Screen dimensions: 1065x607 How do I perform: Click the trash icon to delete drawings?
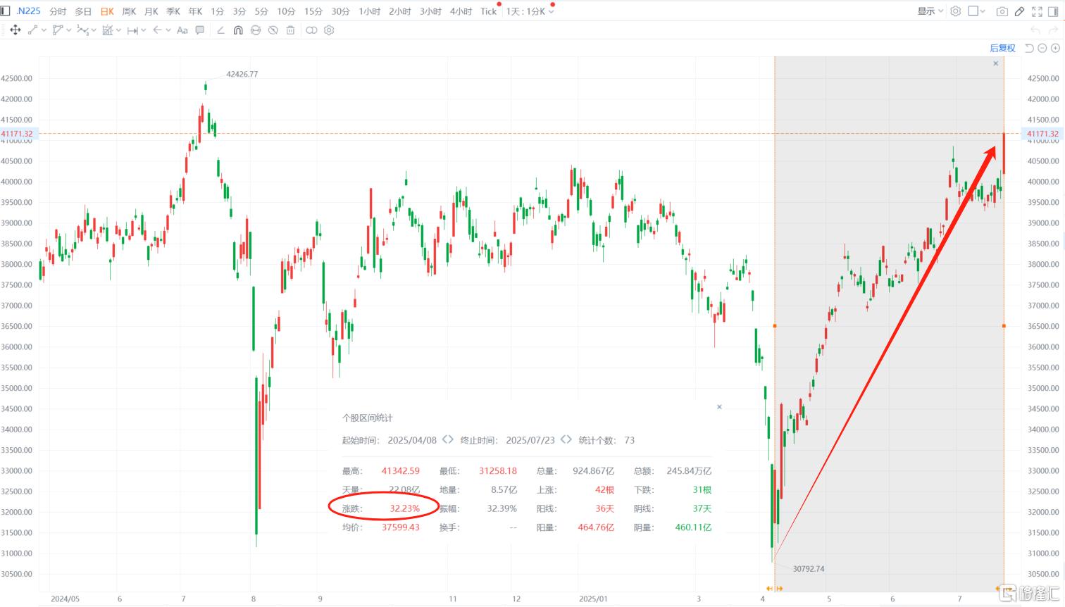[290, 30]
